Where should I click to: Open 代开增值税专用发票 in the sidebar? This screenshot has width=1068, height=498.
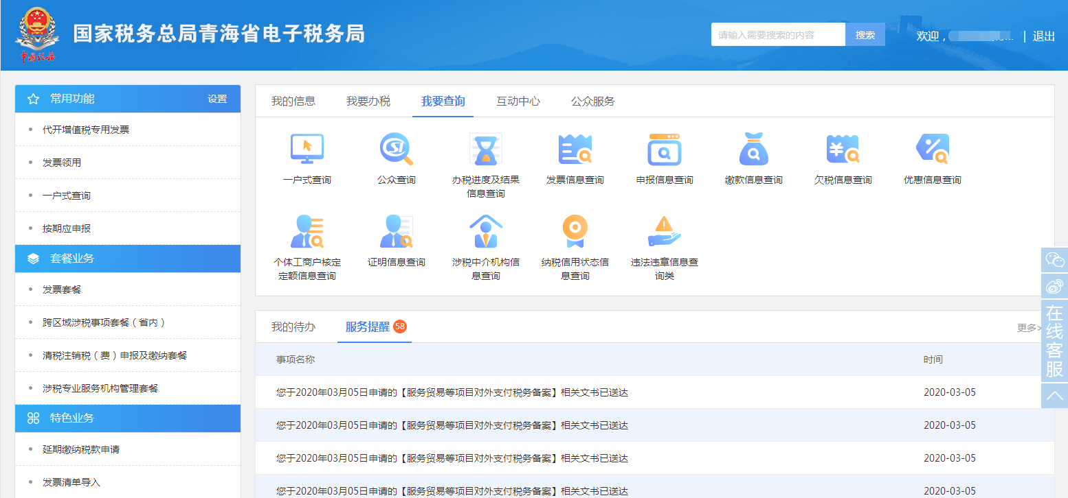point(86,130)
